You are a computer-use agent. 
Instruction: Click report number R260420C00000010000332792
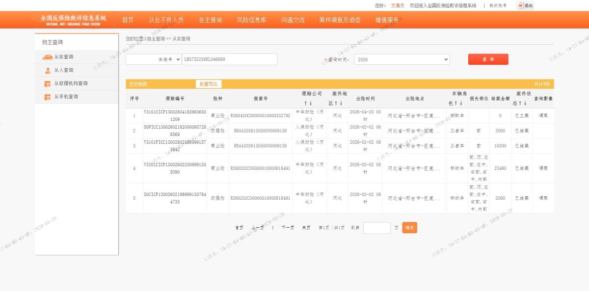click(260, 116)
